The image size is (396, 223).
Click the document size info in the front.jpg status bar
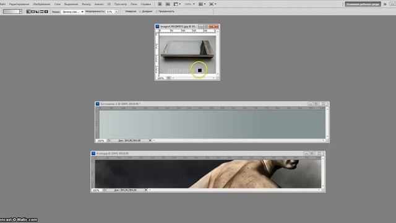pos(126,190)
